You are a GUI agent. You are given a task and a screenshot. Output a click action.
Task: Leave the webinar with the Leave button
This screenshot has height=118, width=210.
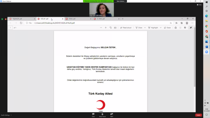pos(198,115)
